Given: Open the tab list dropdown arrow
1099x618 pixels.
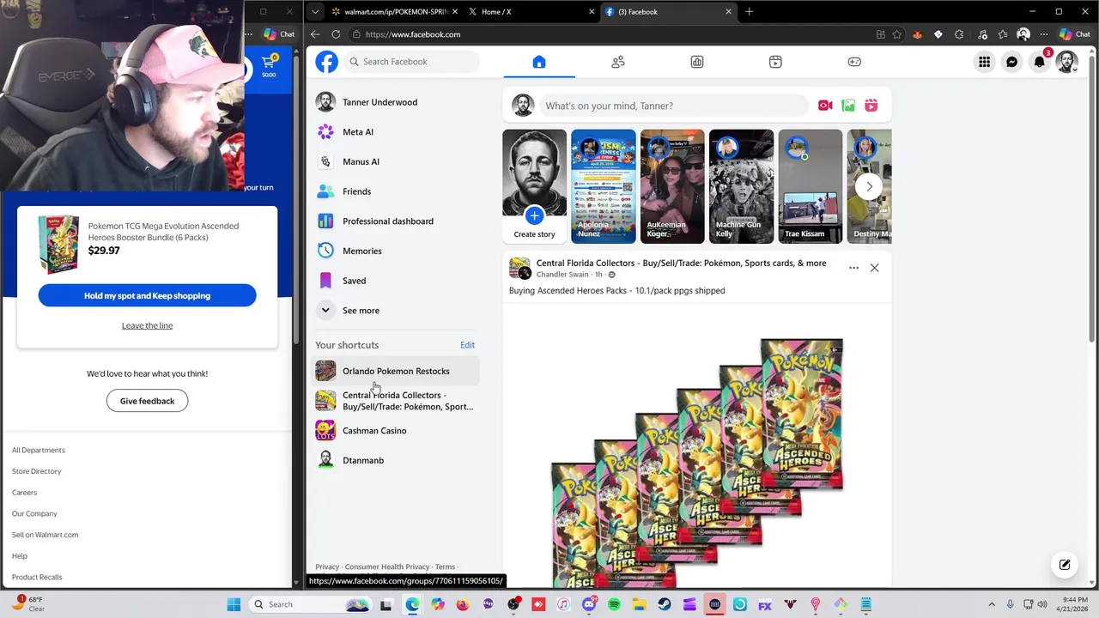Looking at the screenshot, I should coord(315,12).
